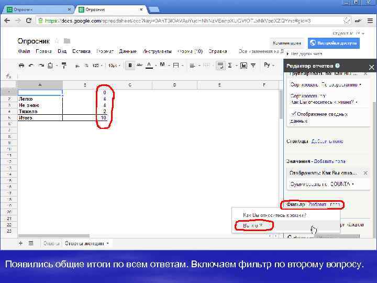Click Добавить поле link next to Столбцы

(x=327, y=141)
